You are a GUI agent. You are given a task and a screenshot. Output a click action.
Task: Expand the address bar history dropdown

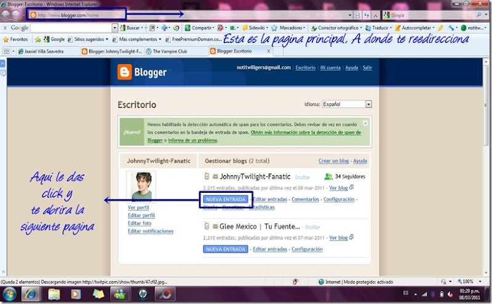pyautogui.click(x=350, y=15)
